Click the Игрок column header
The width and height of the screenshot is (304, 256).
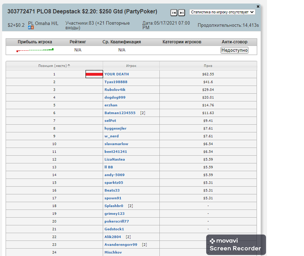pos(131,66)
